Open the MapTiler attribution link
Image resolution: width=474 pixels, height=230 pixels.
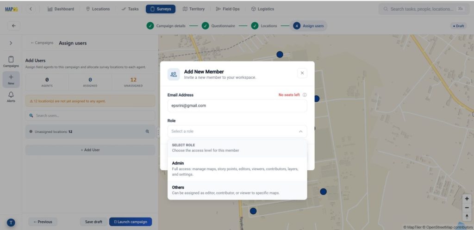(412, 227)
